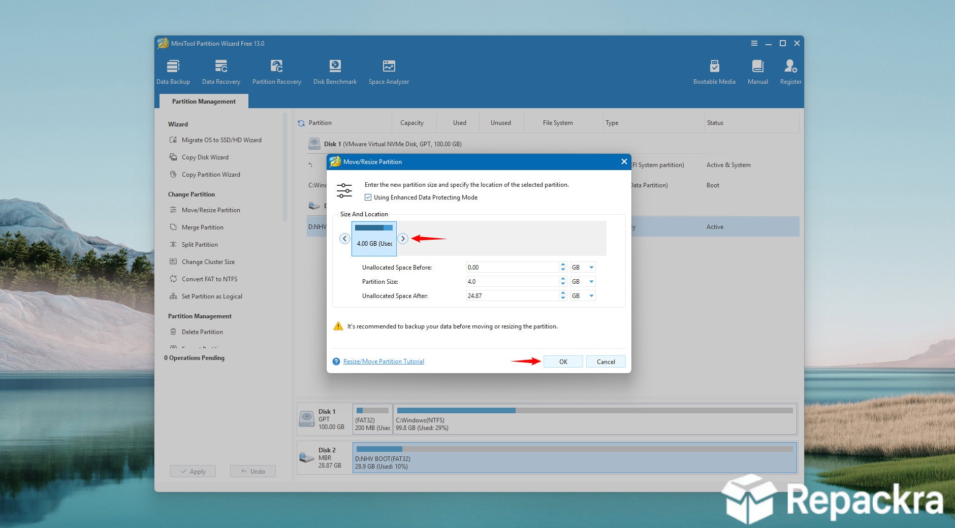Click the sidebar vertical scrollbar

click(285, 168)
